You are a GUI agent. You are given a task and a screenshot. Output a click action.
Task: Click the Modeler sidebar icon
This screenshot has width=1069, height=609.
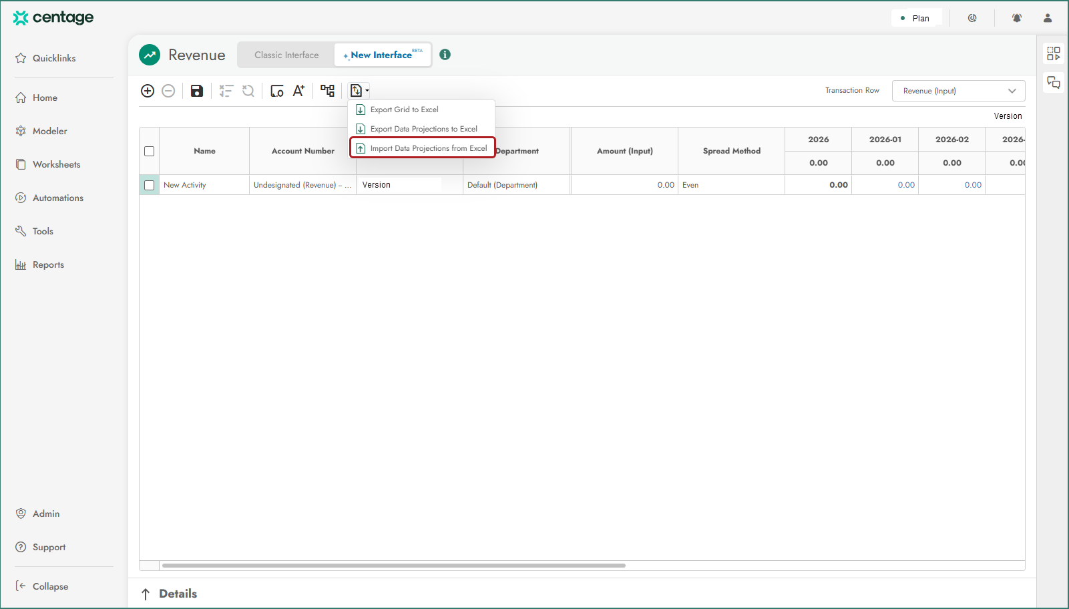[21, 131]
